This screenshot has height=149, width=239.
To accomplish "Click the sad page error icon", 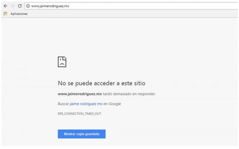I will 62,62.
